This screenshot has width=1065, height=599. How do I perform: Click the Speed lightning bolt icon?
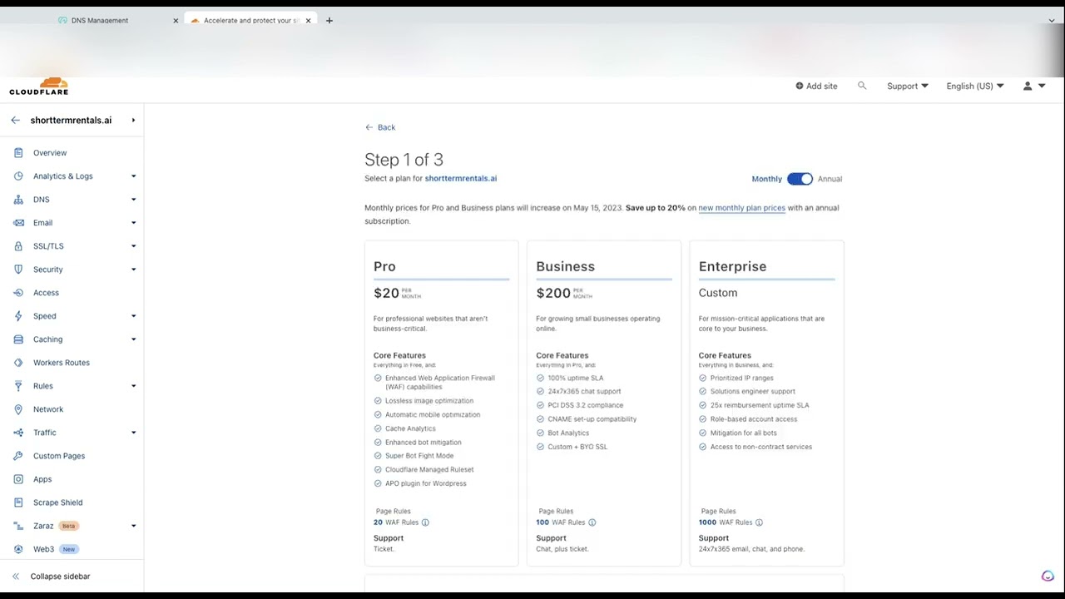(18, 316)
